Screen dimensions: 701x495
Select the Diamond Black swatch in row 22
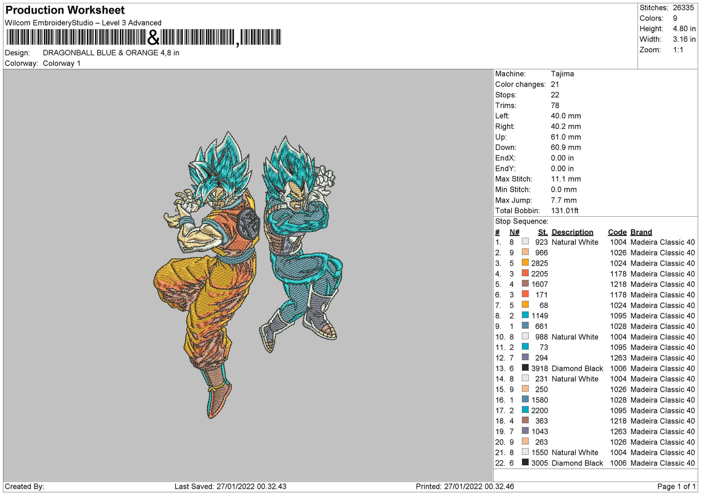pyautogui.click(x=525, y=463)
